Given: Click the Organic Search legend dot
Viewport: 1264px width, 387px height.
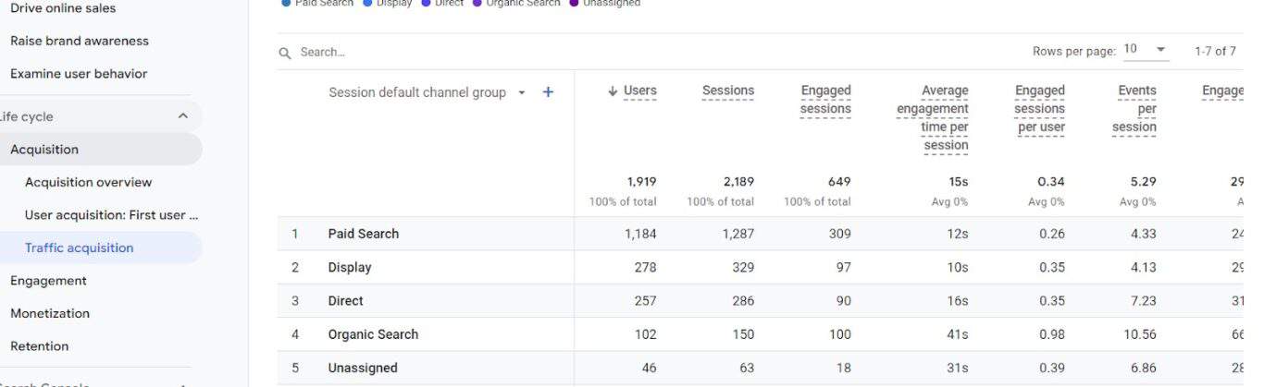Looking at the screenshot, I should tap(477, 3).
